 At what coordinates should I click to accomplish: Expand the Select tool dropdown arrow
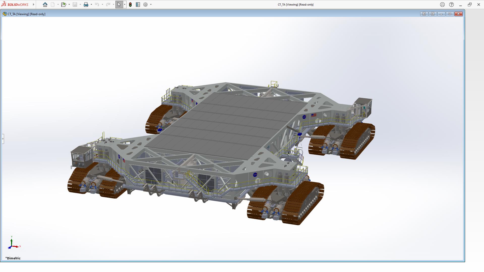click(125, 5)
